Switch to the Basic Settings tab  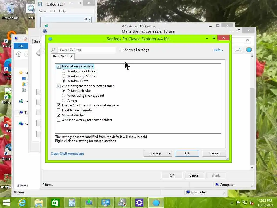(63, 56)
